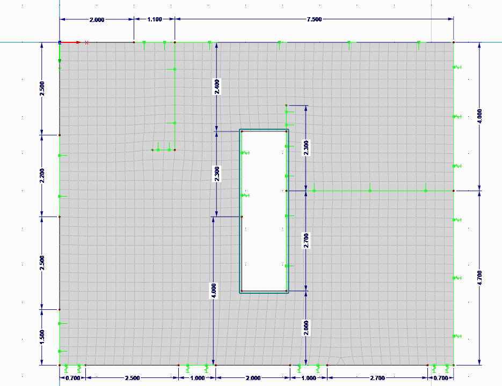Screen dimensions: 502x386
Task: Click the 2.300 dimension right of the opening
Action: [306, 148]
